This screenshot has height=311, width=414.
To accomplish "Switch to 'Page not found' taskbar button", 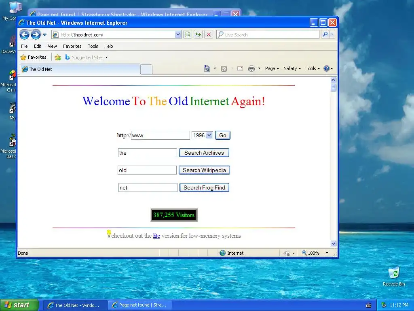I will tap(140, 305).
